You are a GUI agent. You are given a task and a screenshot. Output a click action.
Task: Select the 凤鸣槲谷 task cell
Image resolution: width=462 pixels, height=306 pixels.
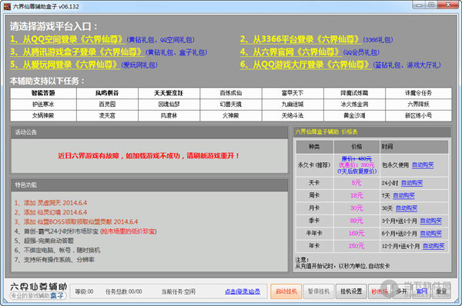pyautogui.click(x=107, y=93)
